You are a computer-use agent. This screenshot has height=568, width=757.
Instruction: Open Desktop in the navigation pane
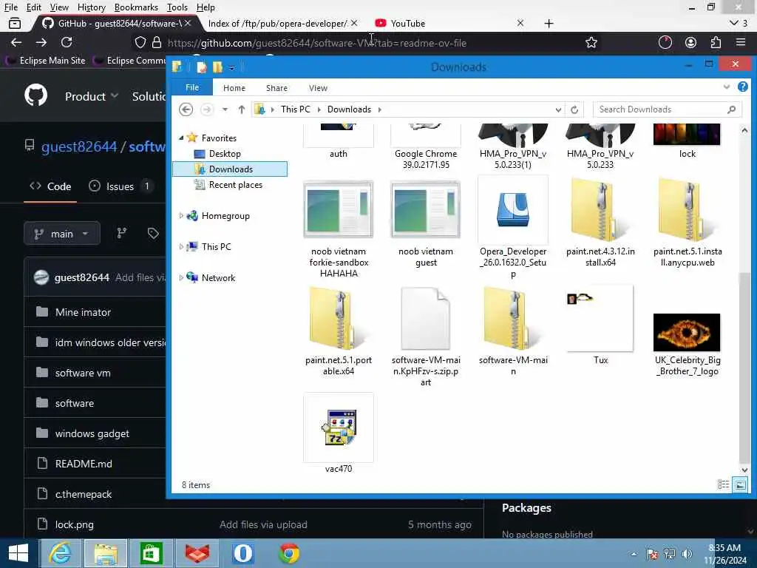coord(225,154)
